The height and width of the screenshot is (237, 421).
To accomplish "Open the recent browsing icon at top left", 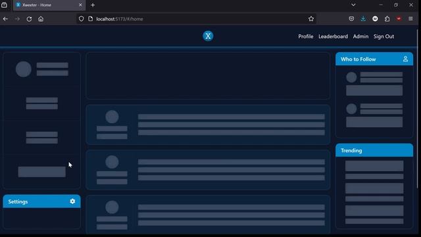I will pyautogui.click(x=4, y=5).
